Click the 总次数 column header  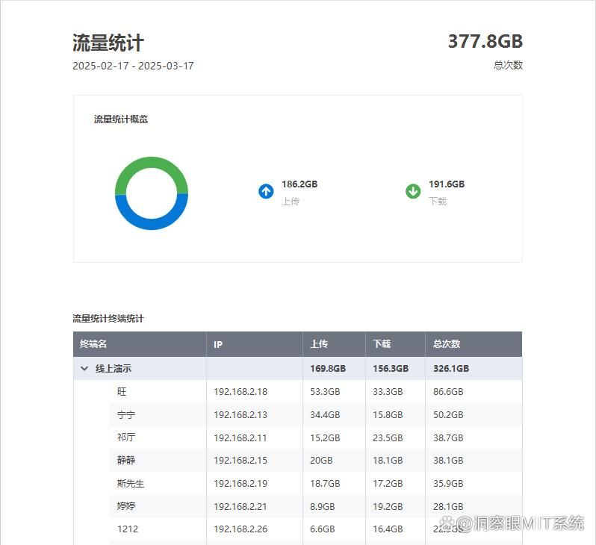(474, 344)
